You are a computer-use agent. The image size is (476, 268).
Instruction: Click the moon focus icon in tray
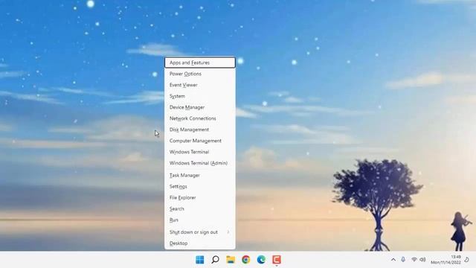click(x=466, y=260)
